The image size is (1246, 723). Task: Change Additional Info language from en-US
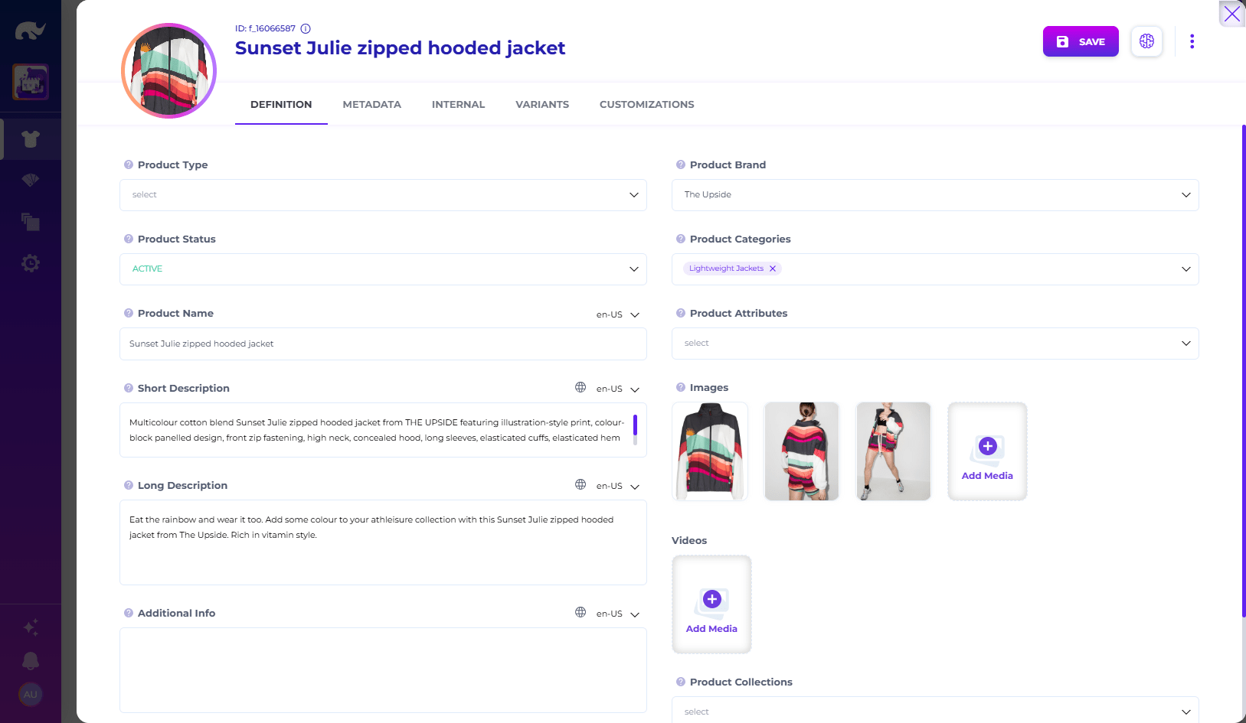pyautogui.click(x=617, y=614)
